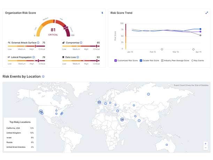Image resolution: width=213 pixels, height=160 pixels.
Task: Toggle Industry Peer Average Score checkbox
Action: pos(162,60)
